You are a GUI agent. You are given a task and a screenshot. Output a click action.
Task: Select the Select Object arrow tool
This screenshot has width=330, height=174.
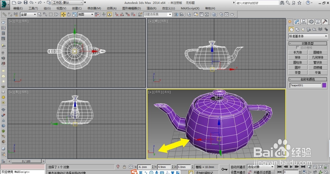coord(40,14)
